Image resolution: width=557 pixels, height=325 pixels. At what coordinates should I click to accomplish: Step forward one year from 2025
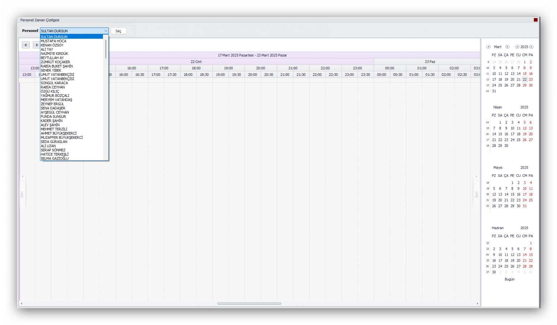531,47
